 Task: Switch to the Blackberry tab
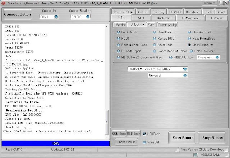193,12
